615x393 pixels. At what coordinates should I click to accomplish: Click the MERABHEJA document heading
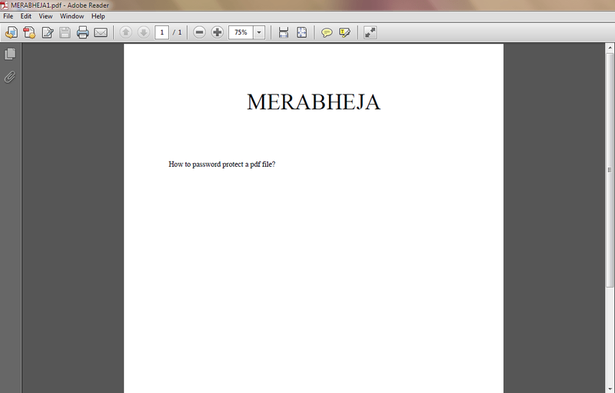(x=314, y=102)
